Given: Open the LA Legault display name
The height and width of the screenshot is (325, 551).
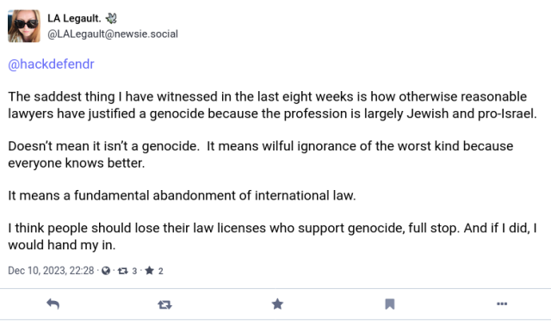Looking at the screenshot, I should [x=74, y=18].
